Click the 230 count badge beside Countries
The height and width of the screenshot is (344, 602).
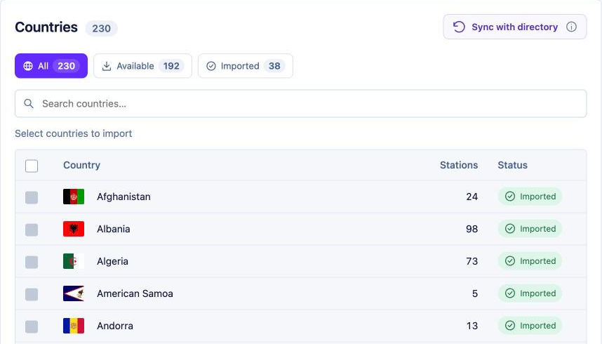tap(101, 29)
